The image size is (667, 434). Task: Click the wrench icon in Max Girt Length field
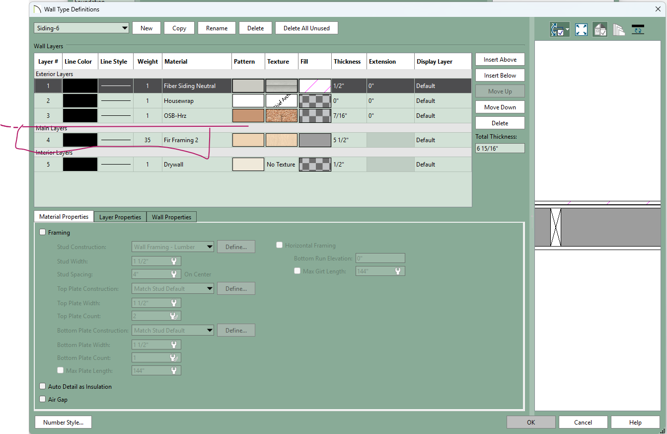(398, 271)
